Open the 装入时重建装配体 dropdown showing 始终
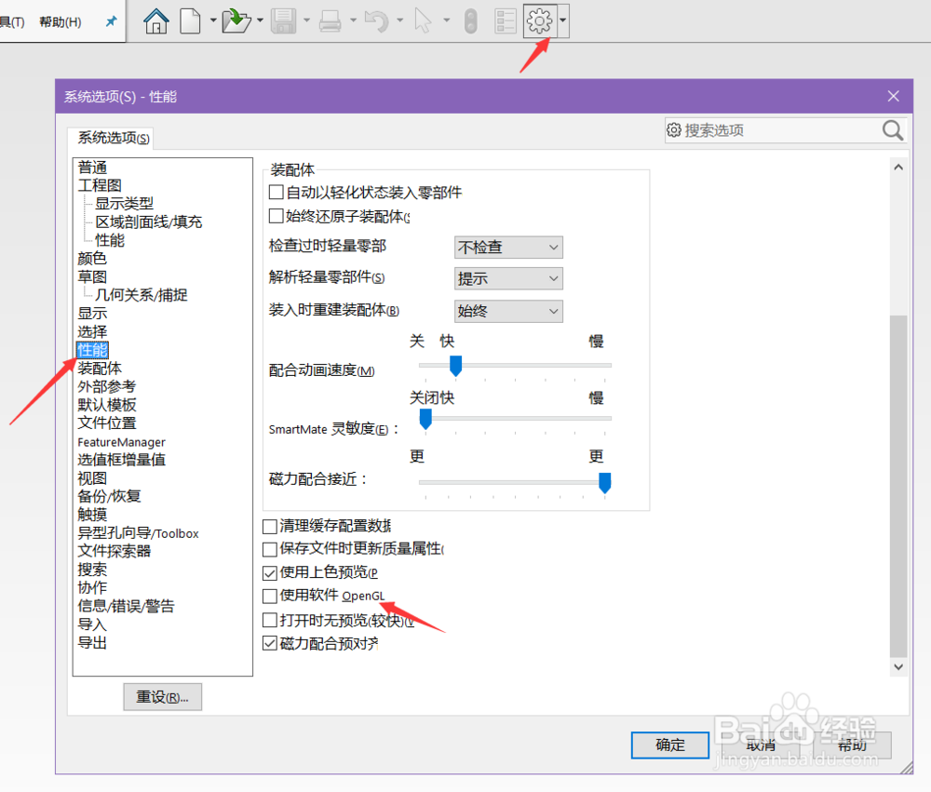 (x=508, y=311)
